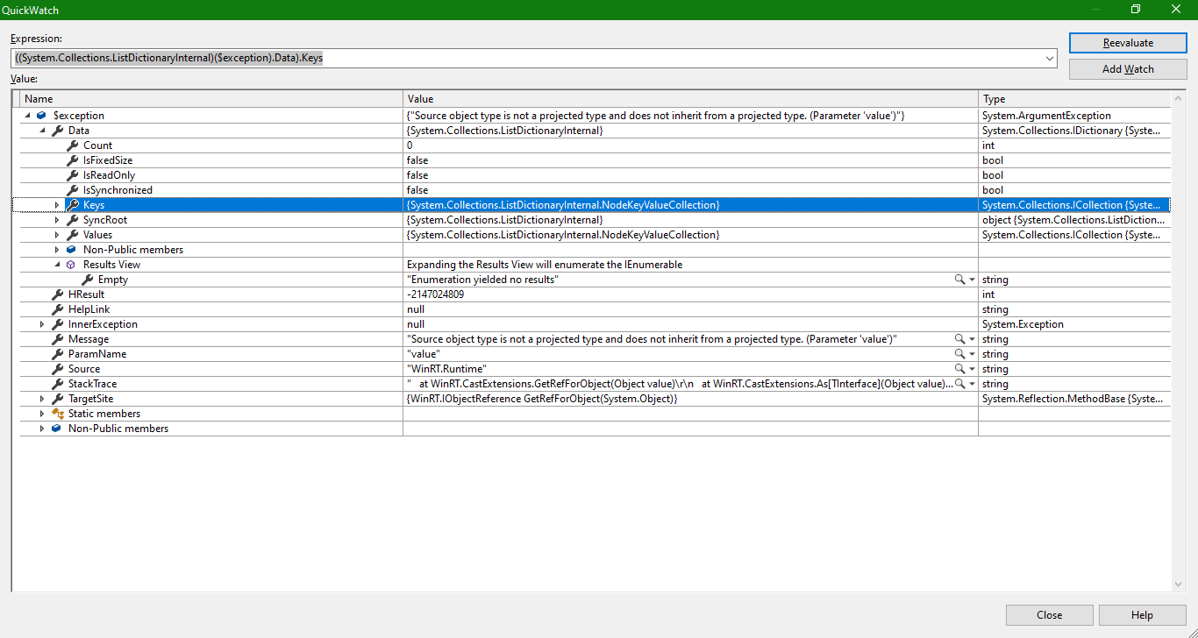Click the magnifier icon next to the ParamName value

tap(961, 353)
